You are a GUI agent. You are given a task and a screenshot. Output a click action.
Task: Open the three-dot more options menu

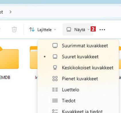[x=102, y=30]
